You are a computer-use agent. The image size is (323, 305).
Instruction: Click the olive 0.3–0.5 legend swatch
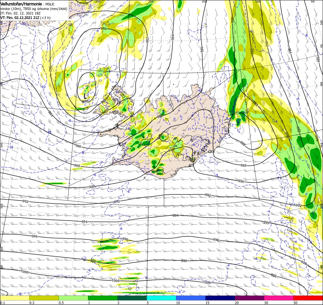(44, 298)
